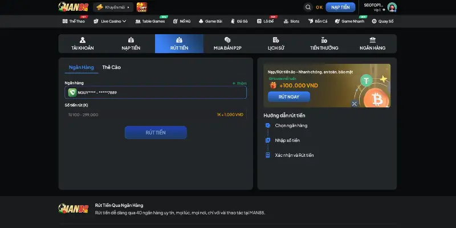Open the Tài Khoản account section
This screenshot has height=228, width=456.
[83, 44]
